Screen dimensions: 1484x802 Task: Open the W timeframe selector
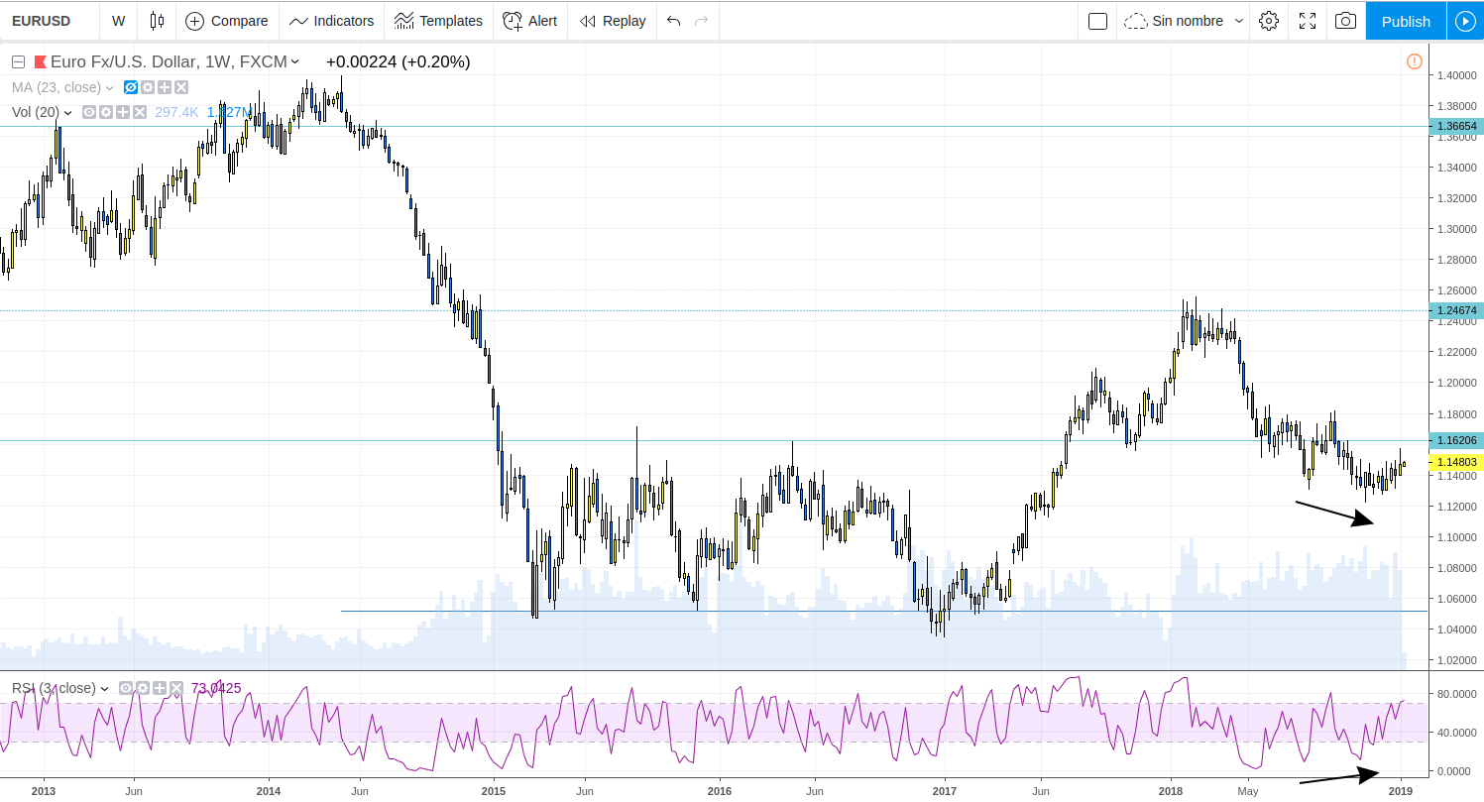118,20
